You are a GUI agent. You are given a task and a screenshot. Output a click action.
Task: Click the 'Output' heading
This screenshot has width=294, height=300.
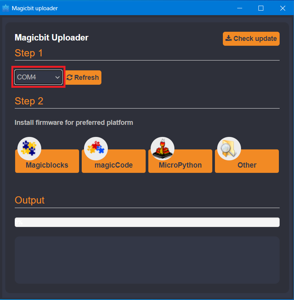(x=30, y=201)
